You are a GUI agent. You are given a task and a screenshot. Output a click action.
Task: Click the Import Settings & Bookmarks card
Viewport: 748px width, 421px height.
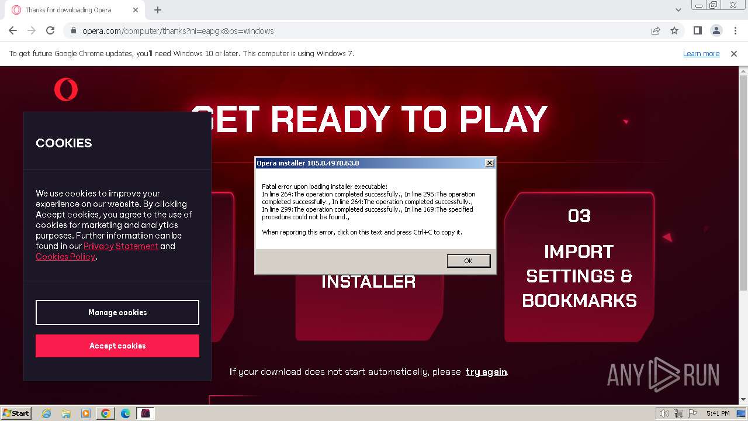pyautogui.click(x=579, y=267)
